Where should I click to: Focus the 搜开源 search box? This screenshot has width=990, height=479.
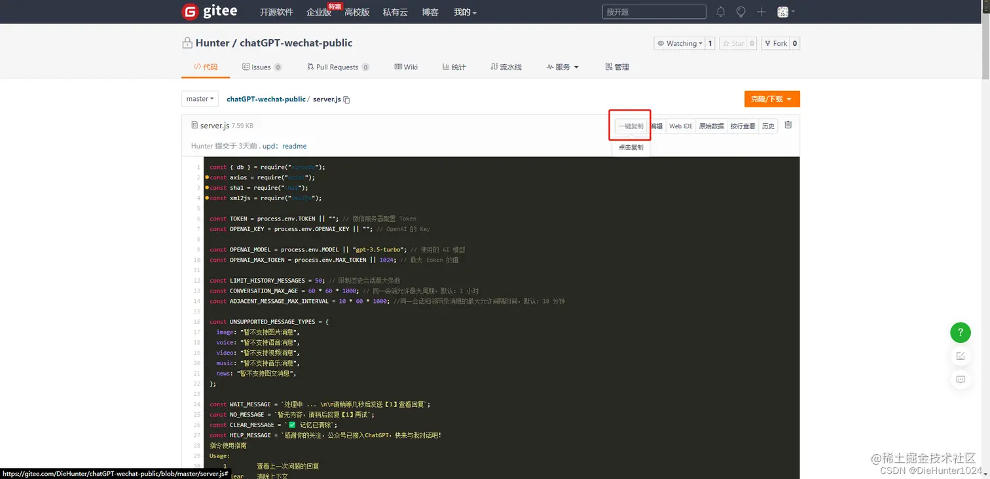click(x=654, y=12)
